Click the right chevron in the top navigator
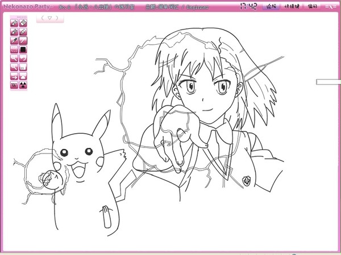The image size is (341, 255). point(57,18)
